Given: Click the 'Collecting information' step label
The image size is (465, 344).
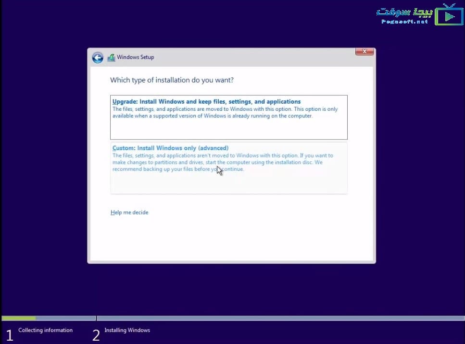Looking at the screenshot, I should click(45, 330).
